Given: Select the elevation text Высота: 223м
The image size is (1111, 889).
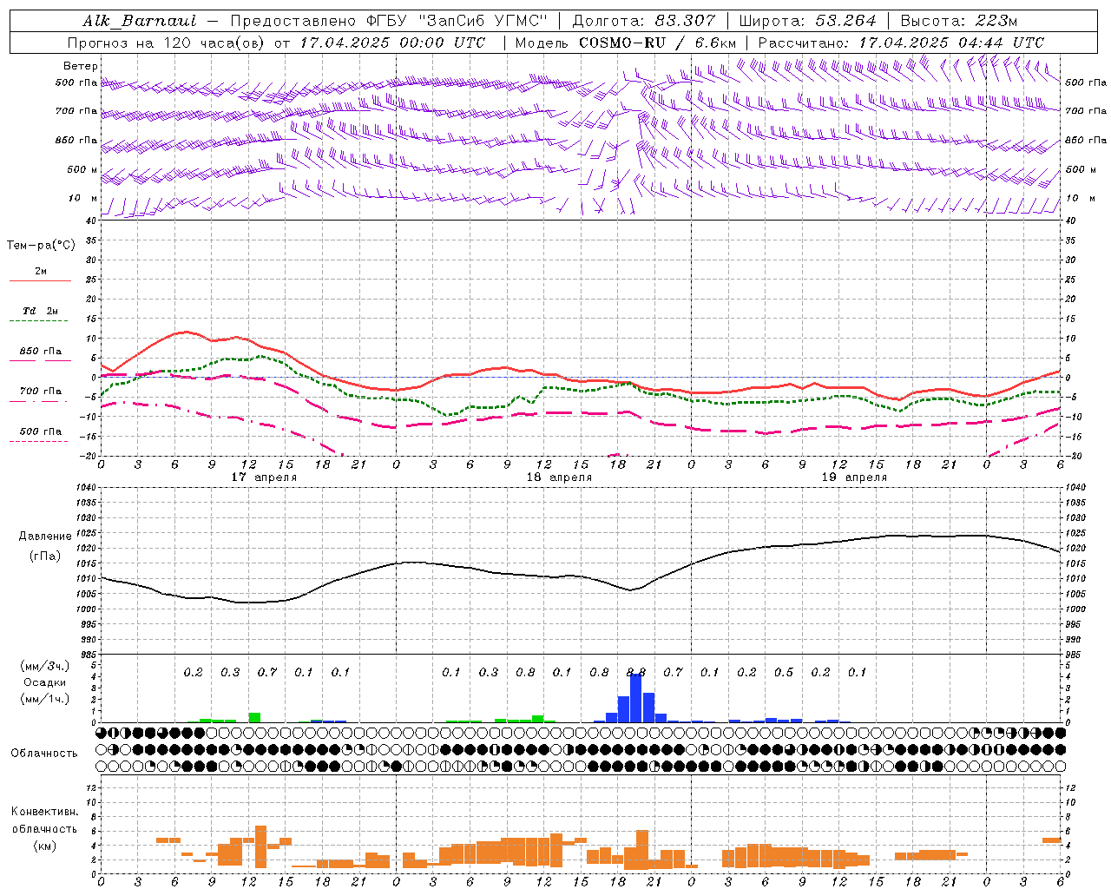Looking at the screenshot, I should point(958,21).
